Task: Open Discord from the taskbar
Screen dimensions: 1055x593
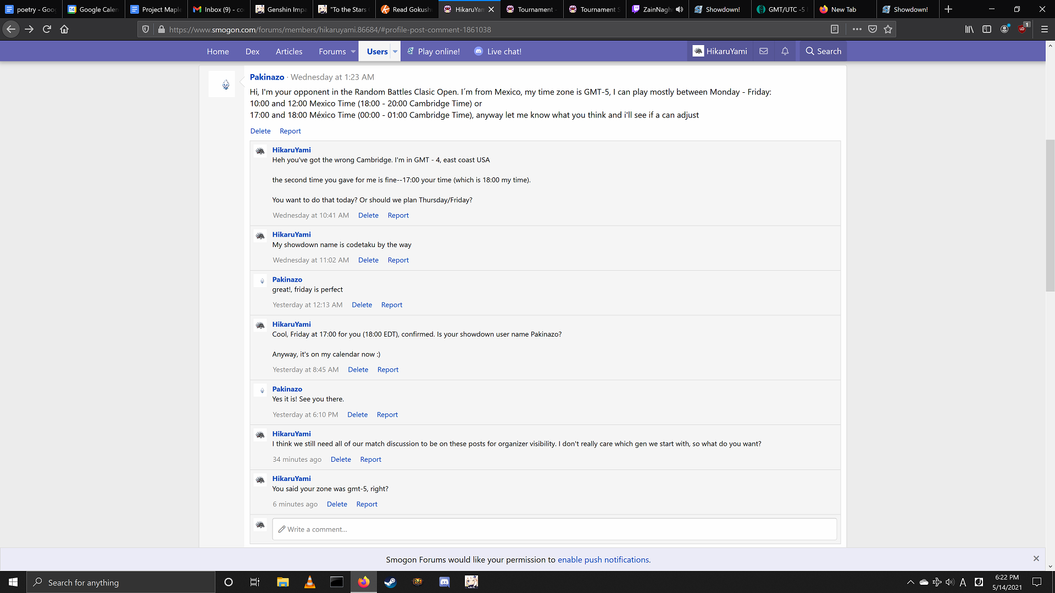Action: click(x=445, y=582)
